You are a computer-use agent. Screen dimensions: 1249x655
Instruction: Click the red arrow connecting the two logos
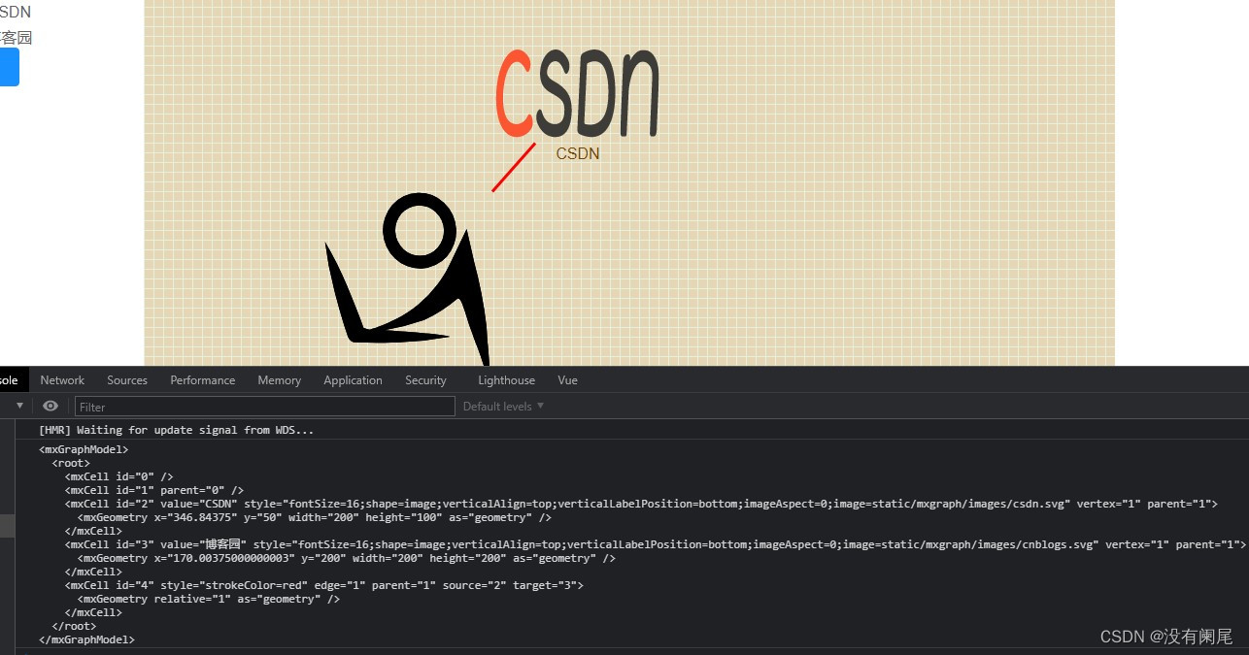(x=514, y=167)
